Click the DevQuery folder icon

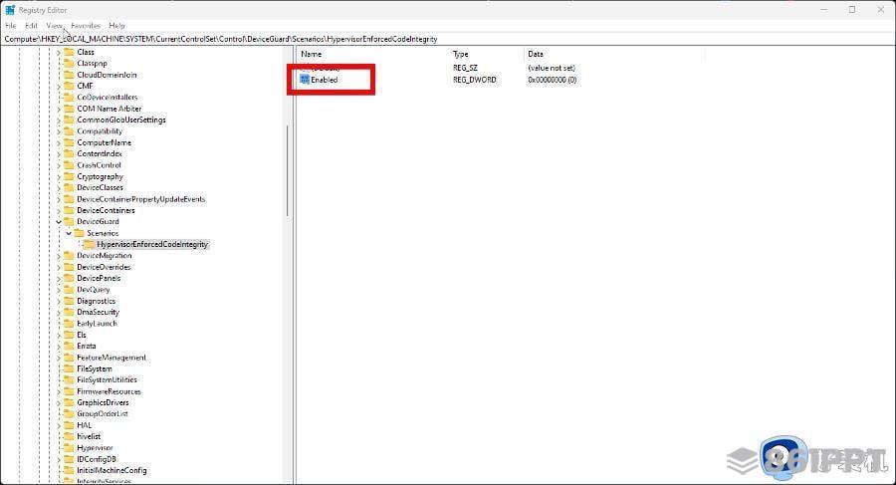(x=69, y=290)
